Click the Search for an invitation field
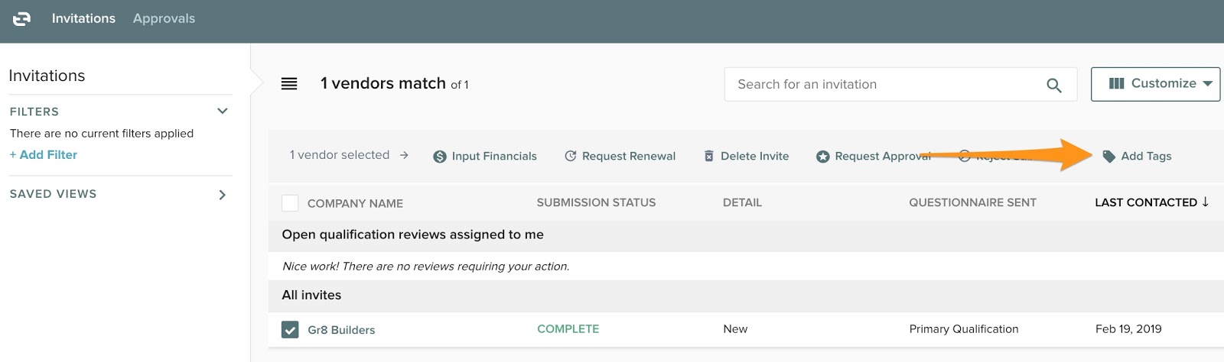The height and width of the screenshot is (362, 1224). click(880, 84)
